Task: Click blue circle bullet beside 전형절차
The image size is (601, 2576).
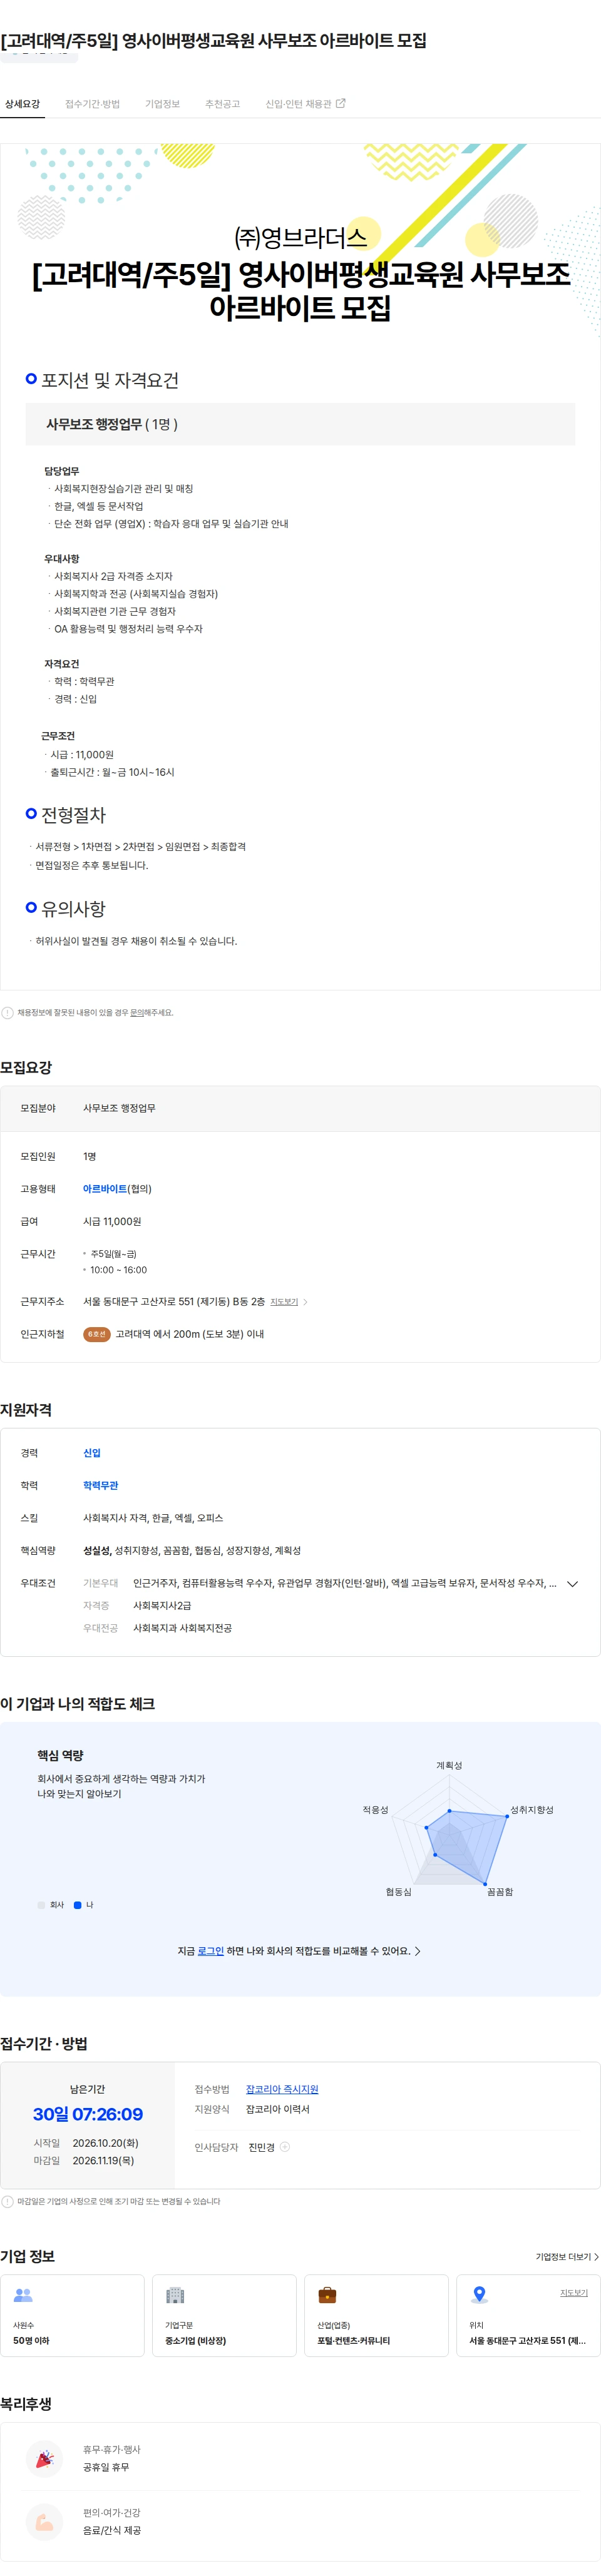Action: 31,814
